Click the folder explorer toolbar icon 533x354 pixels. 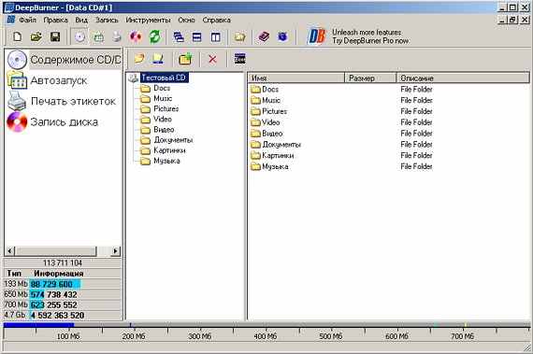pos(239,37)
